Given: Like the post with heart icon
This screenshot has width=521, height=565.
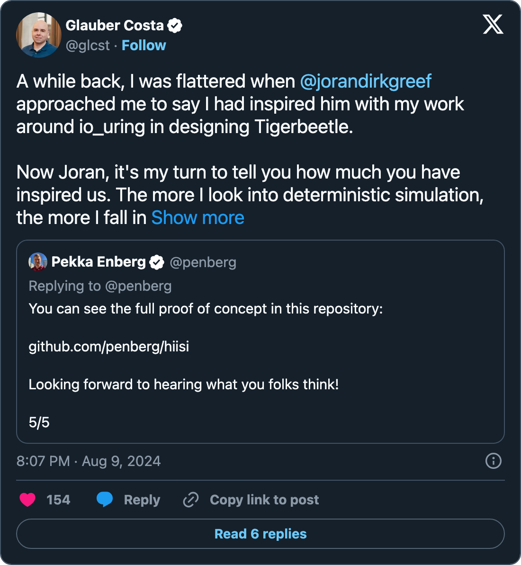Looking at the screenshot, I should (x=27, y=500).
